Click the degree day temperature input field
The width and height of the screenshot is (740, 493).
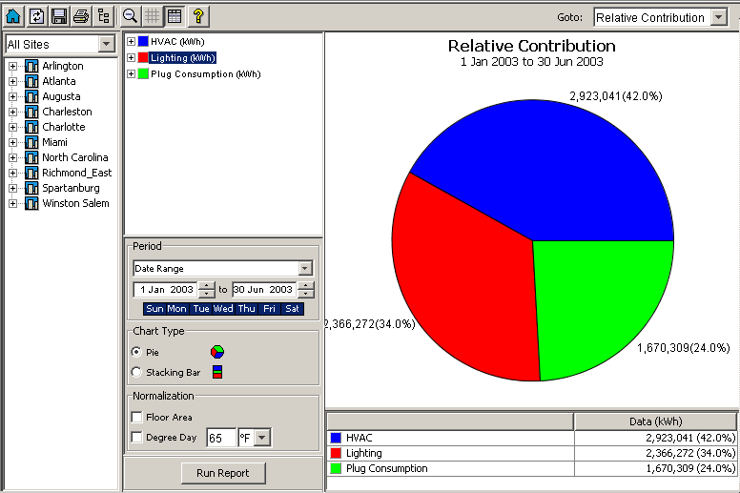pyautogui.click(x=221, y=438)
